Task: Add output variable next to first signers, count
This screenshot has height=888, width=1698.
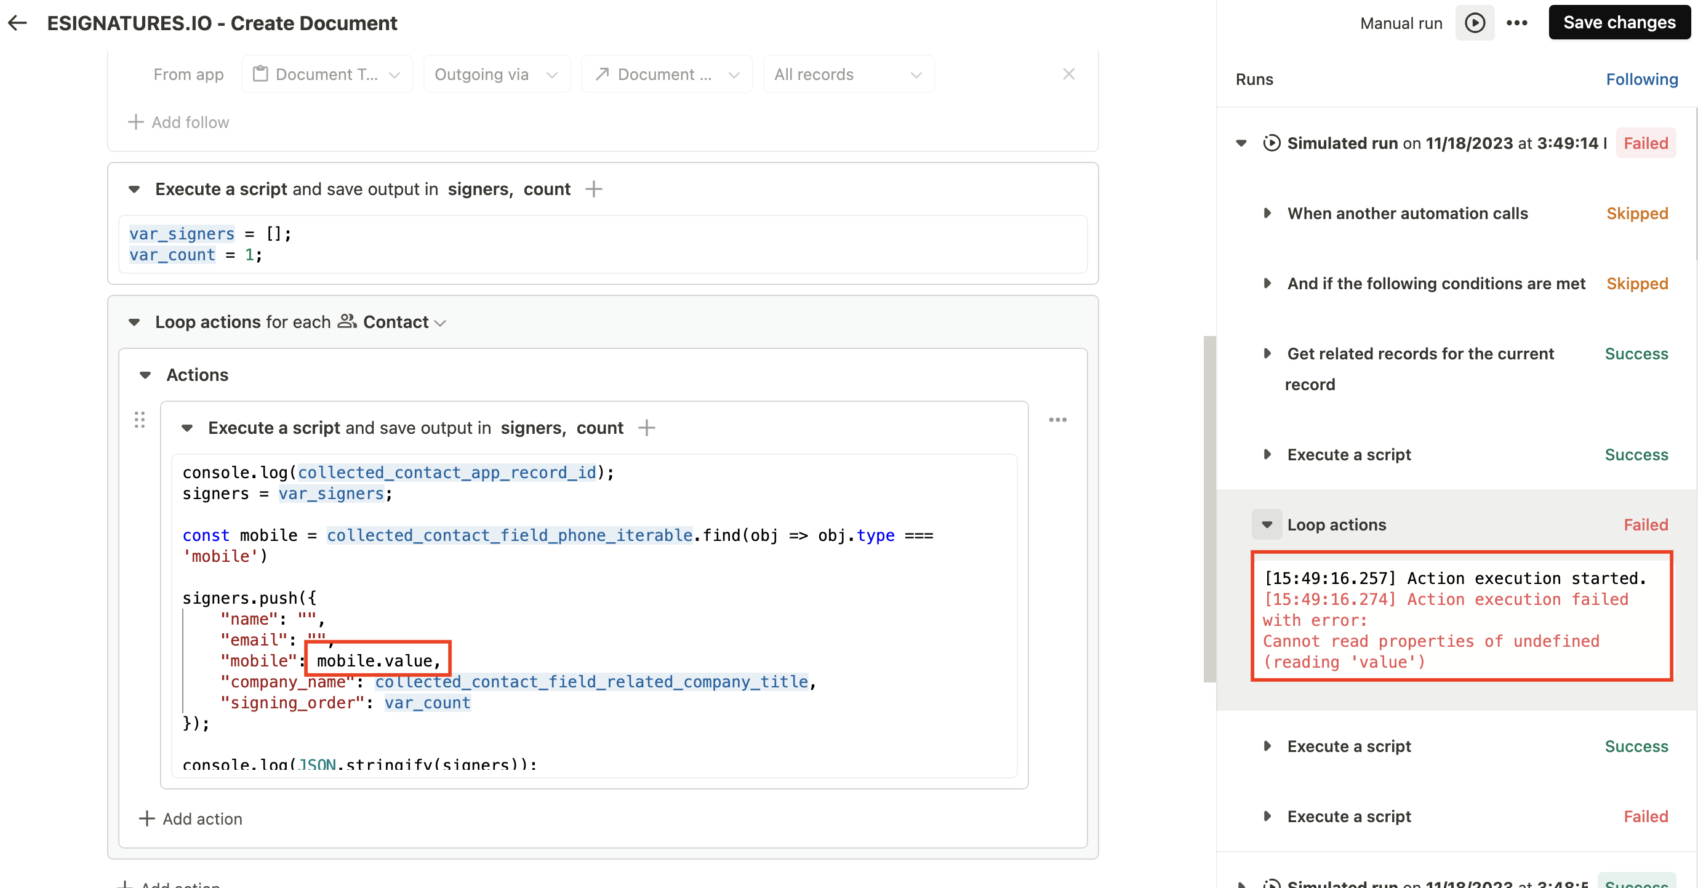Action: (x=594, y=189)
